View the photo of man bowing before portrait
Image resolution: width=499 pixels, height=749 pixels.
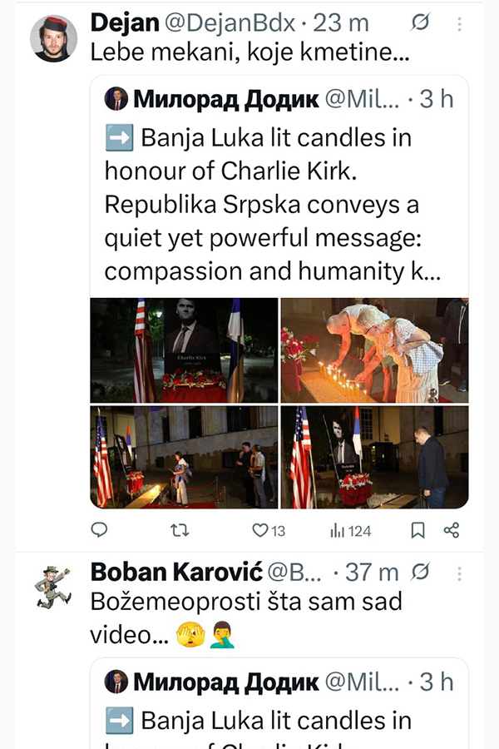pos(374,457)
